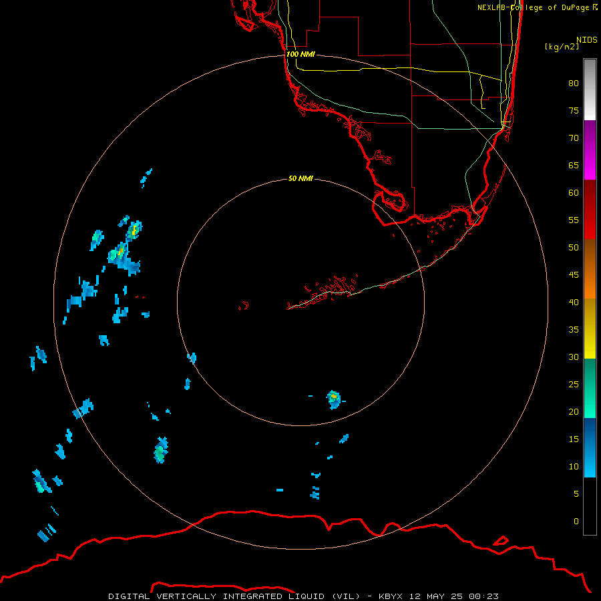Select the NIDS label above the scale
The height and width of the screenshot is (601, 601).
(x=586, y=40)
